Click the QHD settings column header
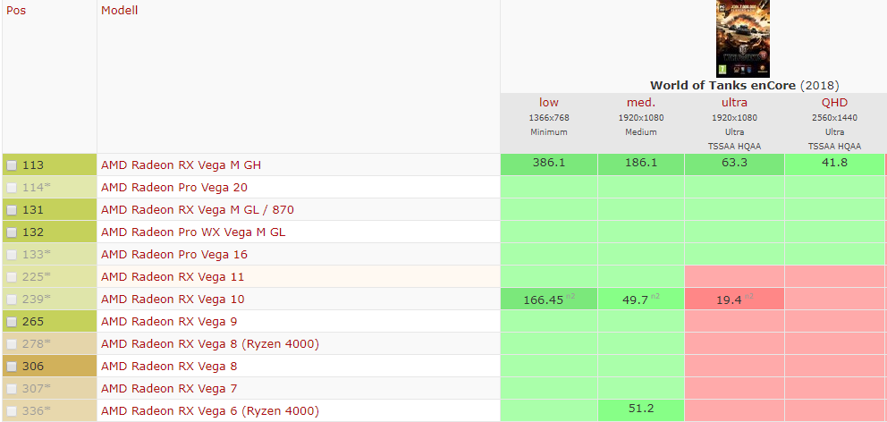887x422 pixels. click(x=834, y=103)
